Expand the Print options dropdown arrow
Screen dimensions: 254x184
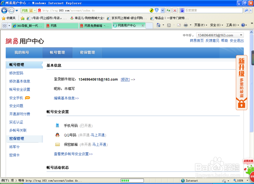190,25
